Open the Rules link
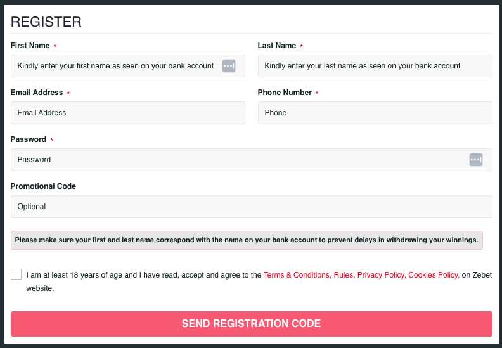502x348 pixels. [x=344, y=275]
